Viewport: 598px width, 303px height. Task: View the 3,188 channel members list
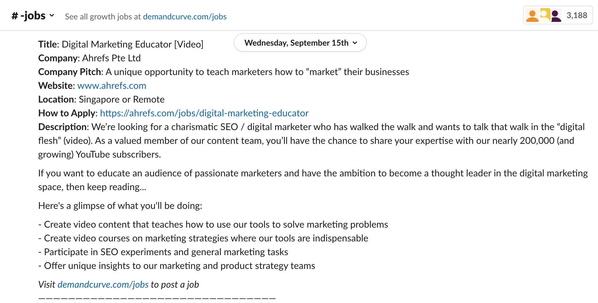(x=577, y=15)
